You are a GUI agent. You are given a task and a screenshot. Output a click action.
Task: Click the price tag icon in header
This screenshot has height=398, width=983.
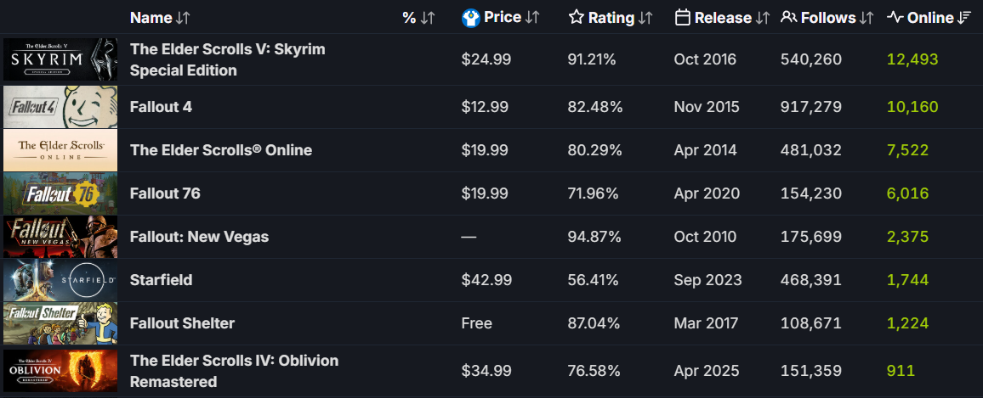471,18
